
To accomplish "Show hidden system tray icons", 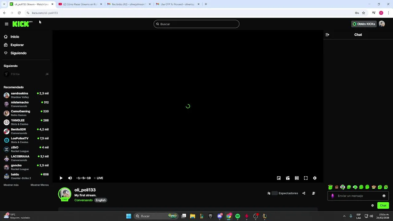I will (x=344, y=216).
